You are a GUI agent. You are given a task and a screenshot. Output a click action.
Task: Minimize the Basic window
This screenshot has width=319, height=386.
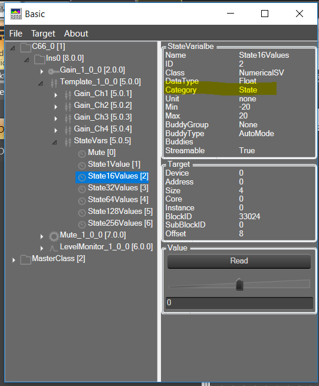pyautogui.click(x=231, y=14)
